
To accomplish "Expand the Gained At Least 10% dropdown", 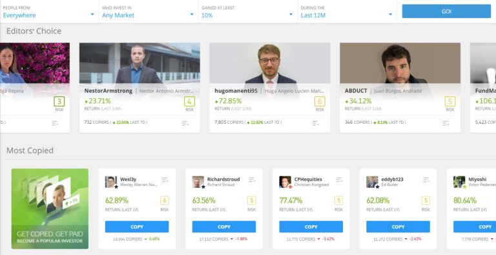I will tap(248, 12).
